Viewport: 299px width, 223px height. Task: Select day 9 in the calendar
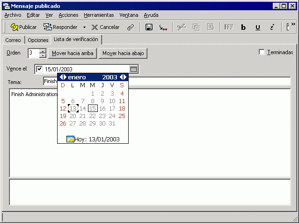102,101
